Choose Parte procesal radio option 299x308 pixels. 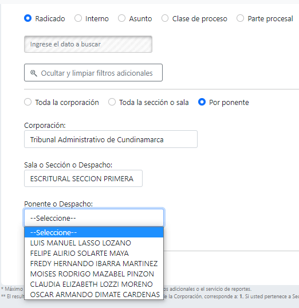(x=240, y=18)
